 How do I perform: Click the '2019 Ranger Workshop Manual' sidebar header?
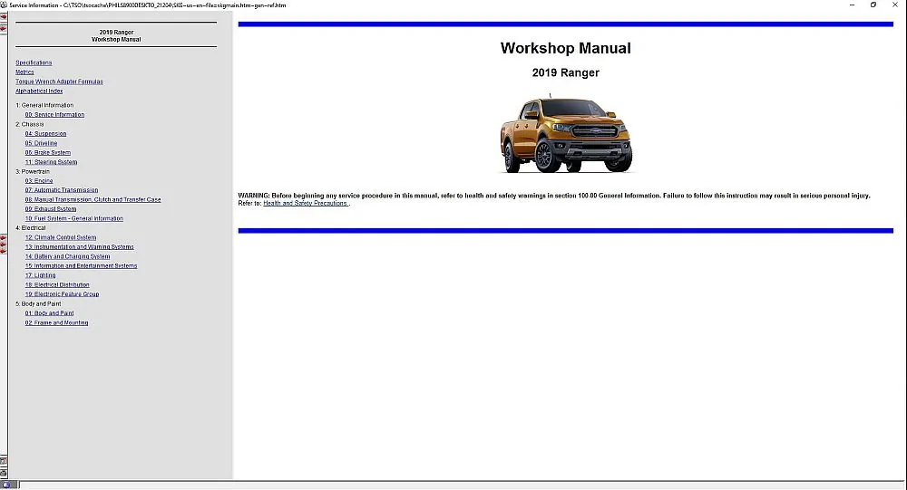(x=116, y=36)
